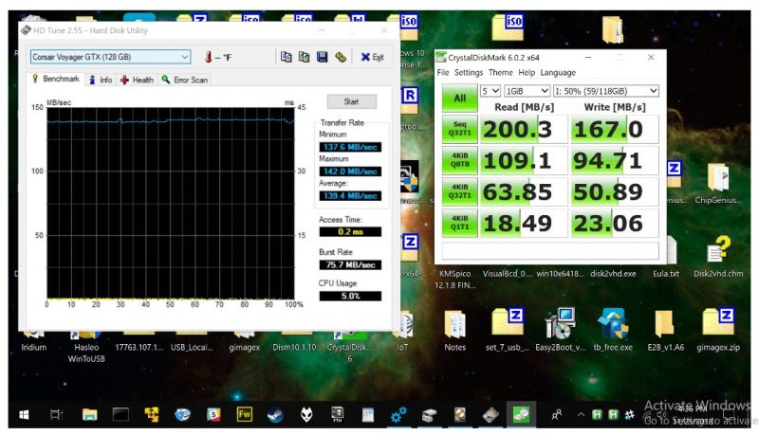The width and height of the screenshot is (759, 435).
Task: Click the HD Tune temperature thermometer indicator
Action: [x=208, y=57]
